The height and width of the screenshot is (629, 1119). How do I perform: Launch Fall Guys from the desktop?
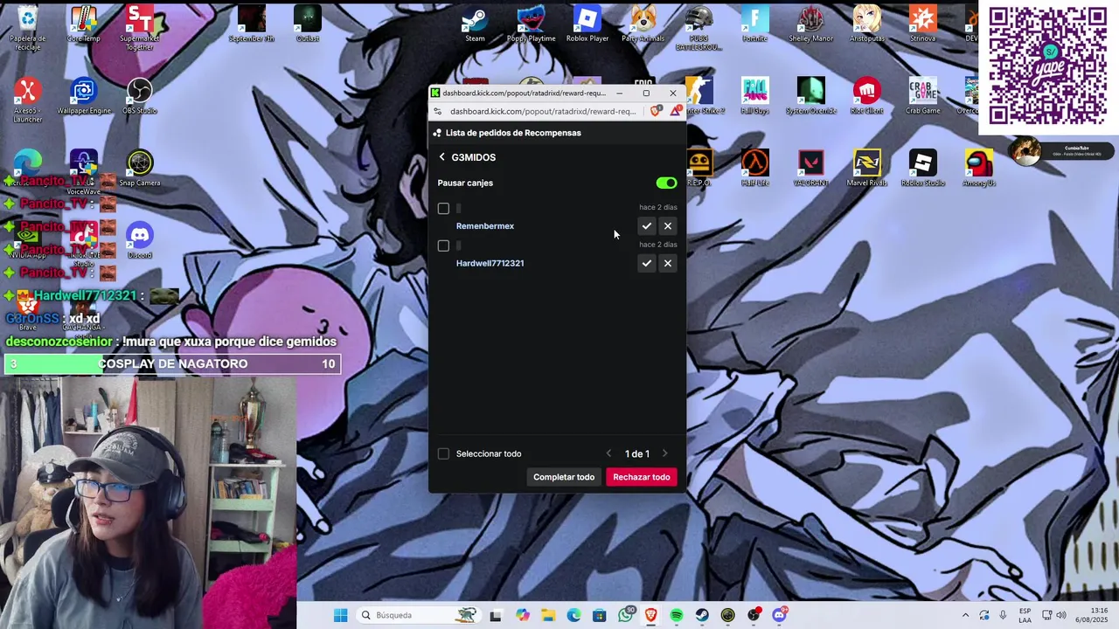point(754,96)
